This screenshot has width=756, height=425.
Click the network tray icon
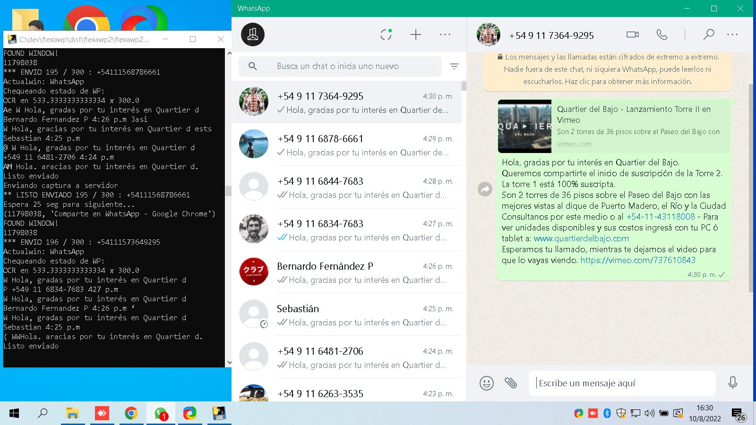[636, 414]
